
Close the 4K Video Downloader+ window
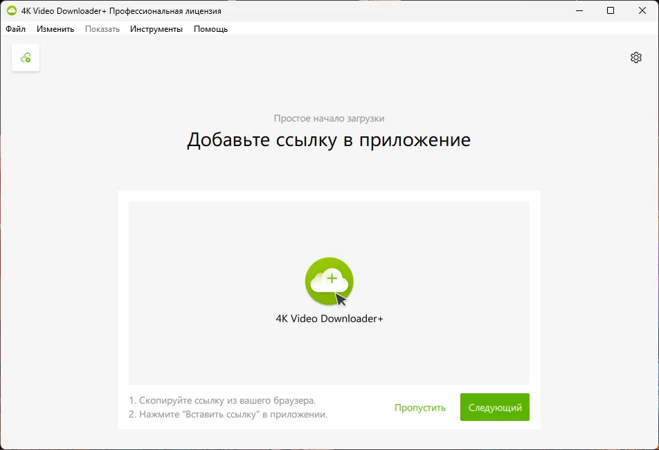click(642, 11)
